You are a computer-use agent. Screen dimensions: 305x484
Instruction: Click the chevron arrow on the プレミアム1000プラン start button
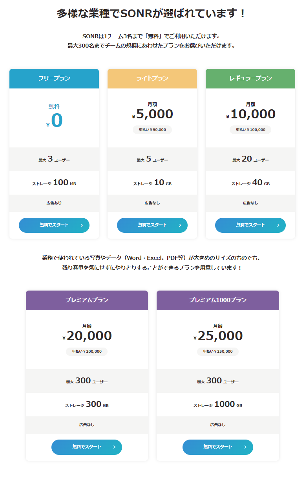tap(245, 447)
